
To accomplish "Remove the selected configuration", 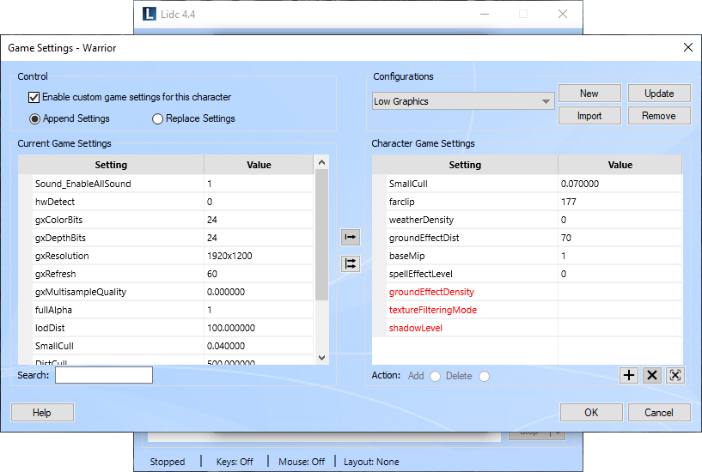I will [659, 116].
